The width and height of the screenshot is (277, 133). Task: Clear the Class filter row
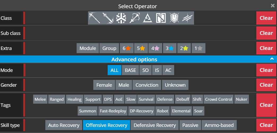click(x=266, y=18)
